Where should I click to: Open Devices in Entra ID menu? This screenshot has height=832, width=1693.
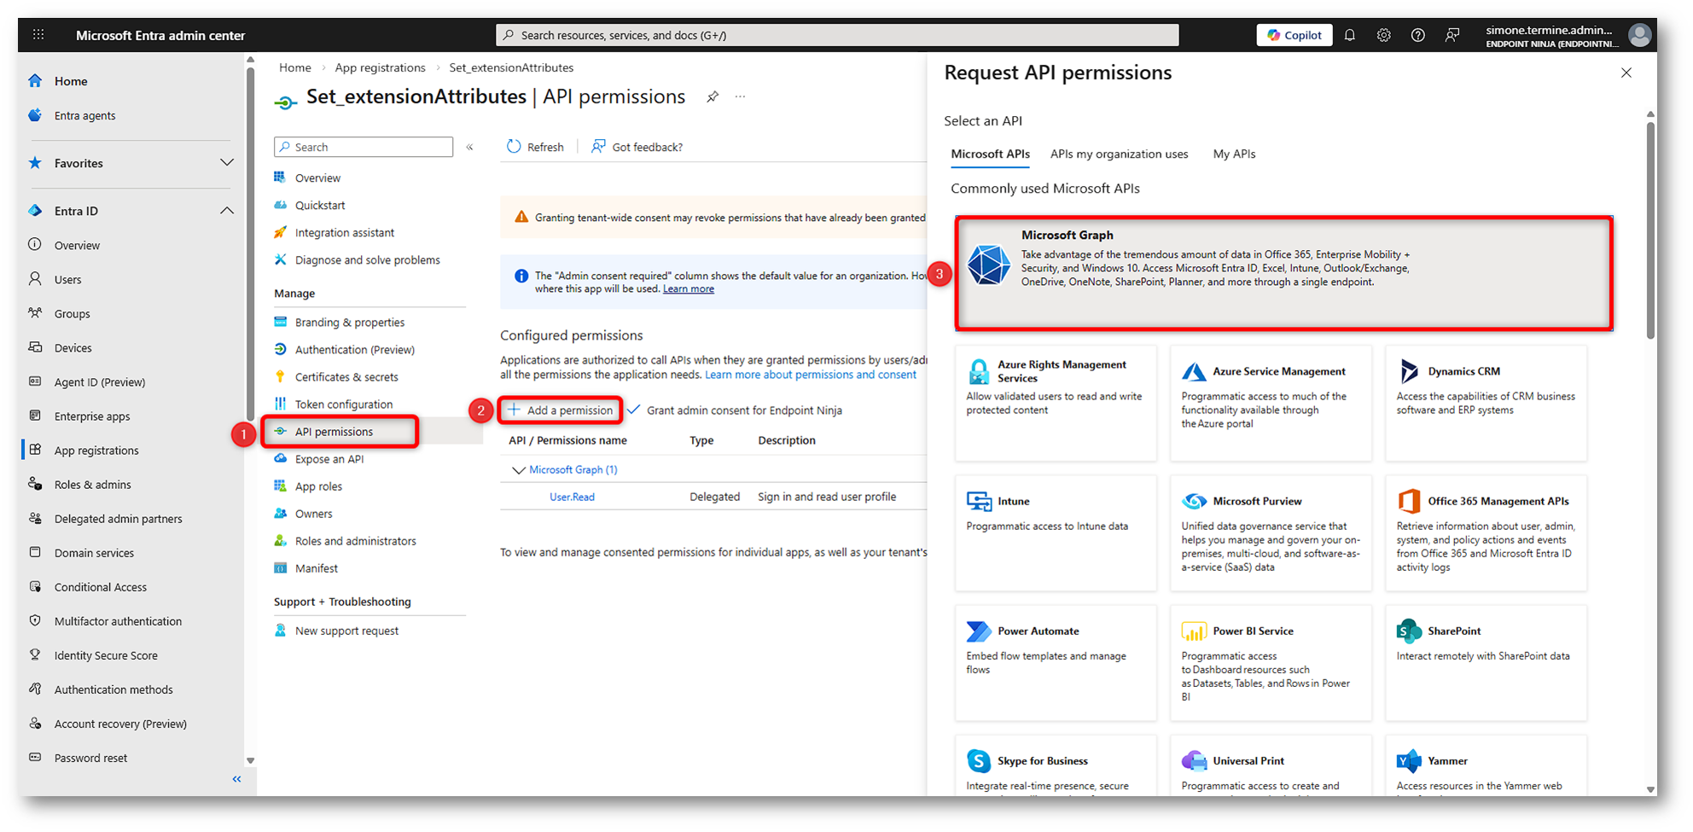tap(73, 347)
